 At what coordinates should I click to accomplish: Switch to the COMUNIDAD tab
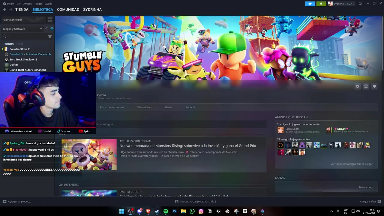68,10
